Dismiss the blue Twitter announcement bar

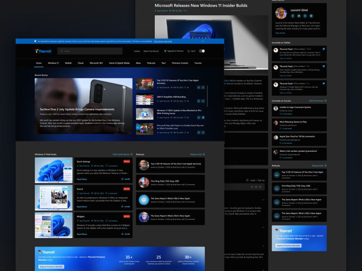(x=203, y=41)
